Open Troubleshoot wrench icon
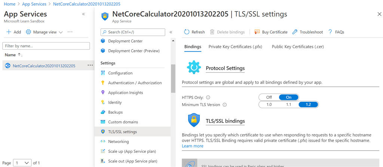The width and height of the screenshot is (383, 167). [x=295, y=32]
